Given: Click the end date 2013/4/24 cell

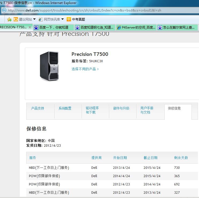Looking at the screenshot, I should click(x=152, y=193).
